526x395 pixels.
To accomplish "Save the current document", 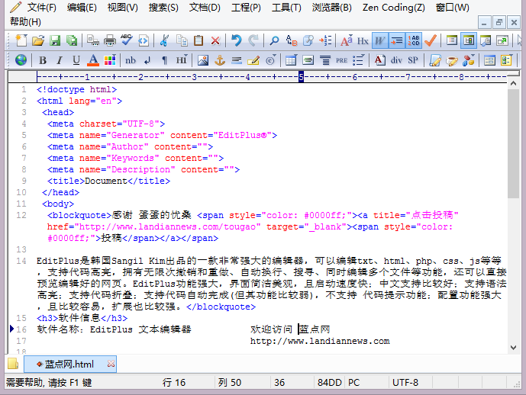I will [x=55, y=41].
